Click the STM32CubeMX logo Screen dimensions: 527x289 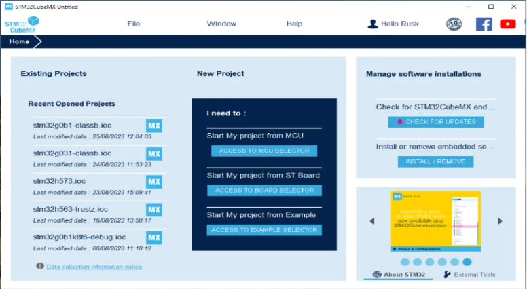coord(22,24)
